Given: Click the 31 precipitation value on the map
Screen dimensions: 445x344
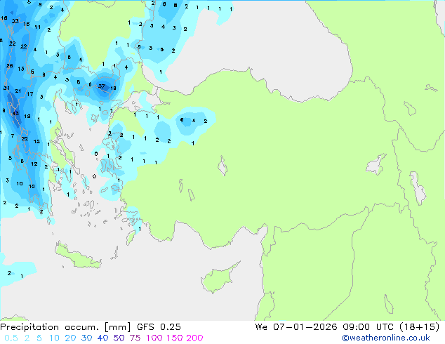Looking at the screenshot, I should tap(6, 88).
